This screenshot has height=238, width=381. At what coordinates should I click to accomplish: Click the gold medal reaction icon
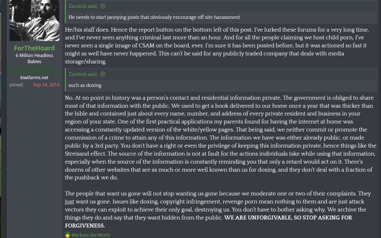point(67,235)
